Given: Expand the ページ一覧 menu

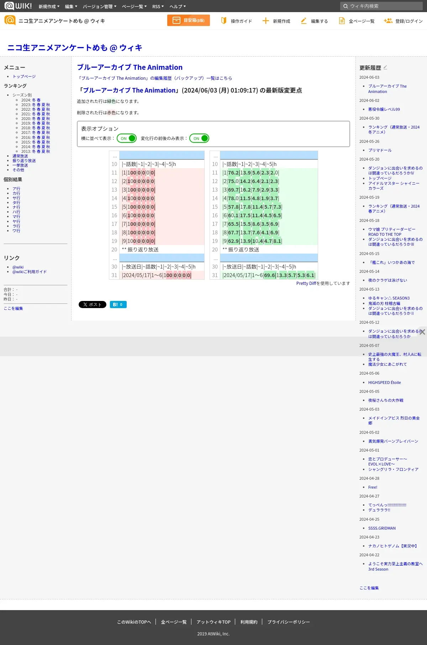Looking at the screenshot, I should click(x=134, y=6).
